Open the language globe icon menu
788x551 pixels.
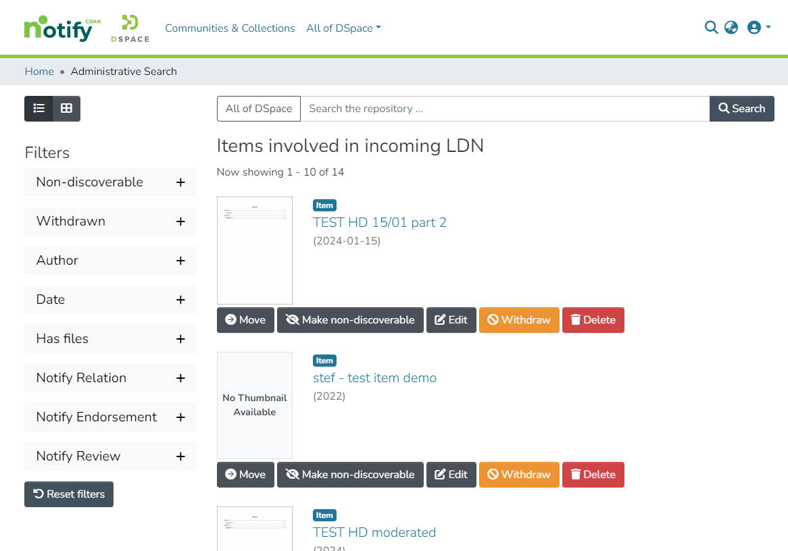(x=731, y=28)
